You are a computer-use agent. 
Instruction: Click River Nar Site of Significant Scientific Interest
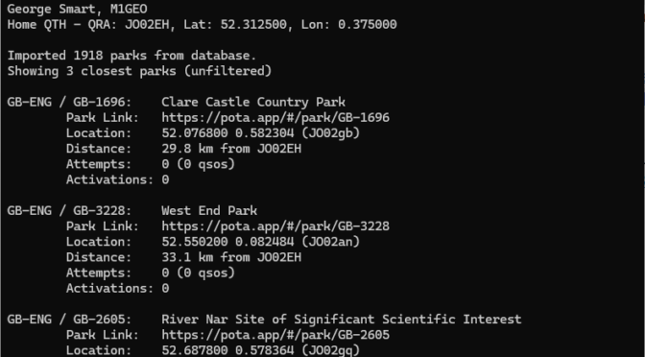click(x=341, y=320)
